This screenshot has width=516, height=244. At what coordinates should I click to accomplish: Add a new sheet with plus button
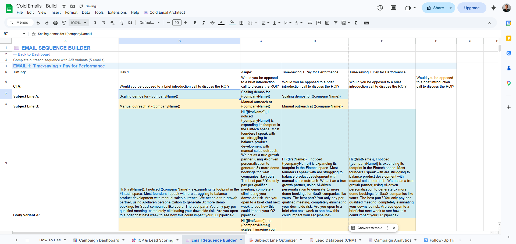pos(17,240)
